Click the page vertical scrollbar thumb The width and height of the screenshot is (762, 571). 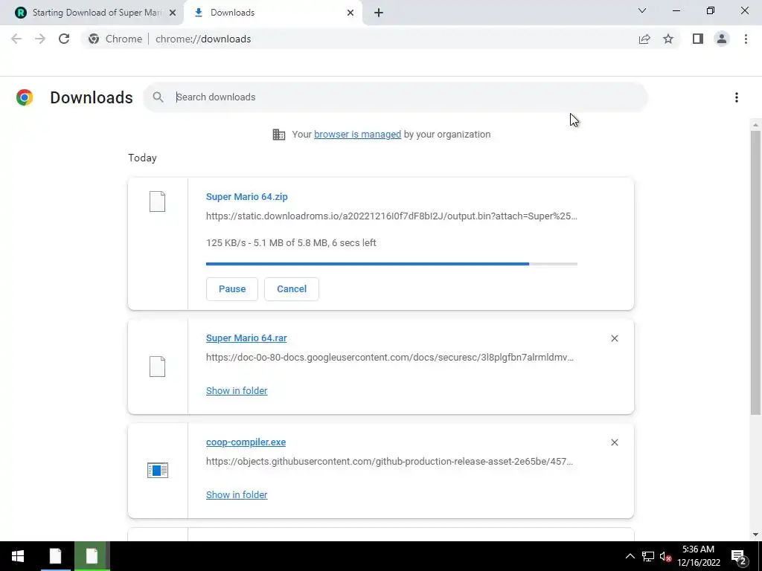pyautogui.click(x=755, y=273)
